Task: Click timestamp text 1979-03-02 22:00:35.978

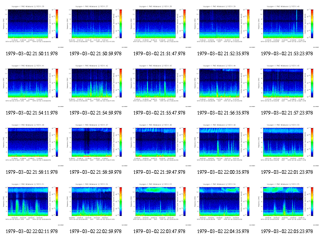Action: tap(223, 172)
